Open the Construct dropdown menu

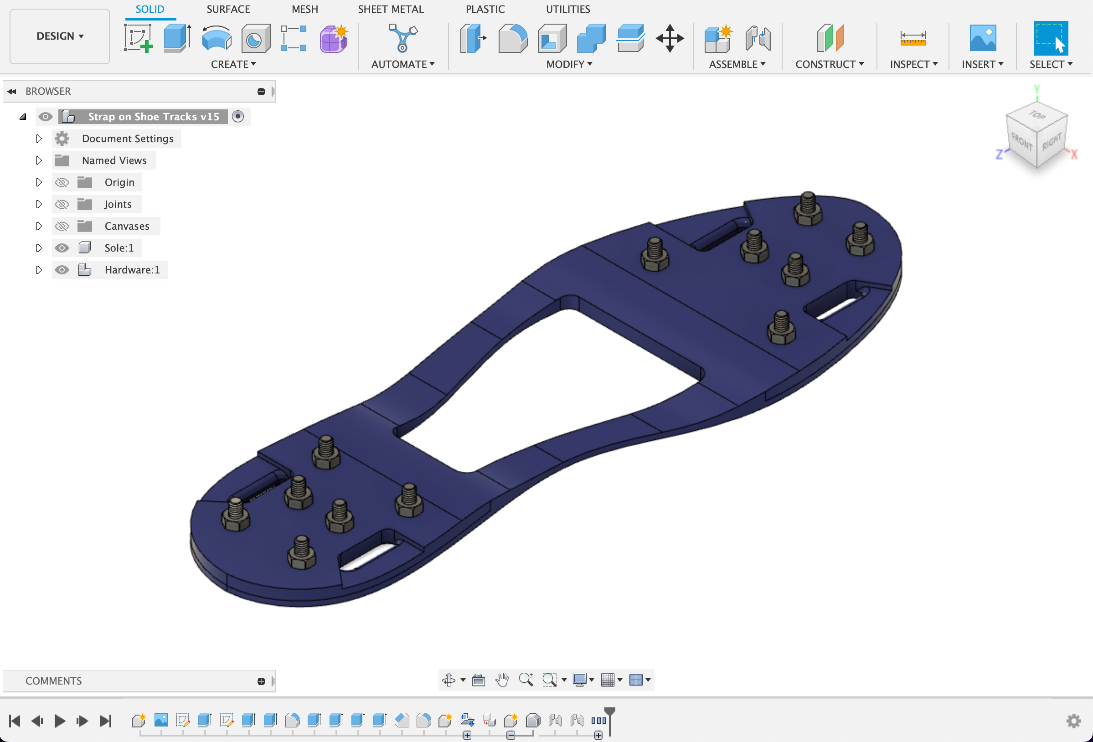pyautogui.click(x=830, y=64)
